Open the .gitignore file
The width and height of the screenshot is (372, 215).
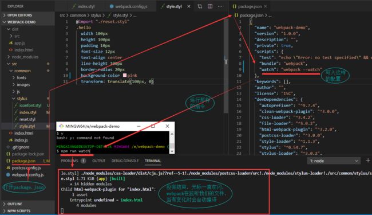[x=21, y=147]
